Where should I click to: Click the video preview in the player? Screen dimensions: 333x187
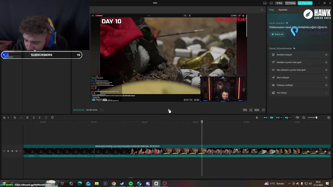[169, 58]
